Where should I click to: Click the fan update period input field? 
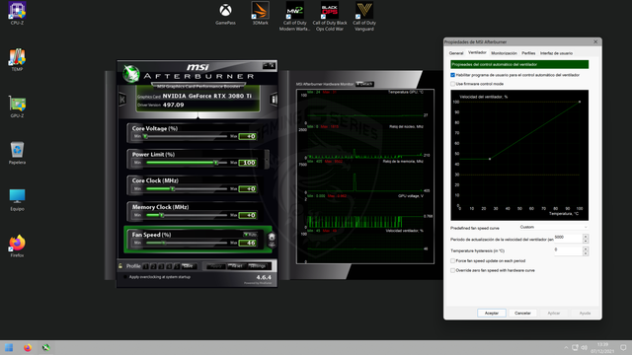(568, 239)
